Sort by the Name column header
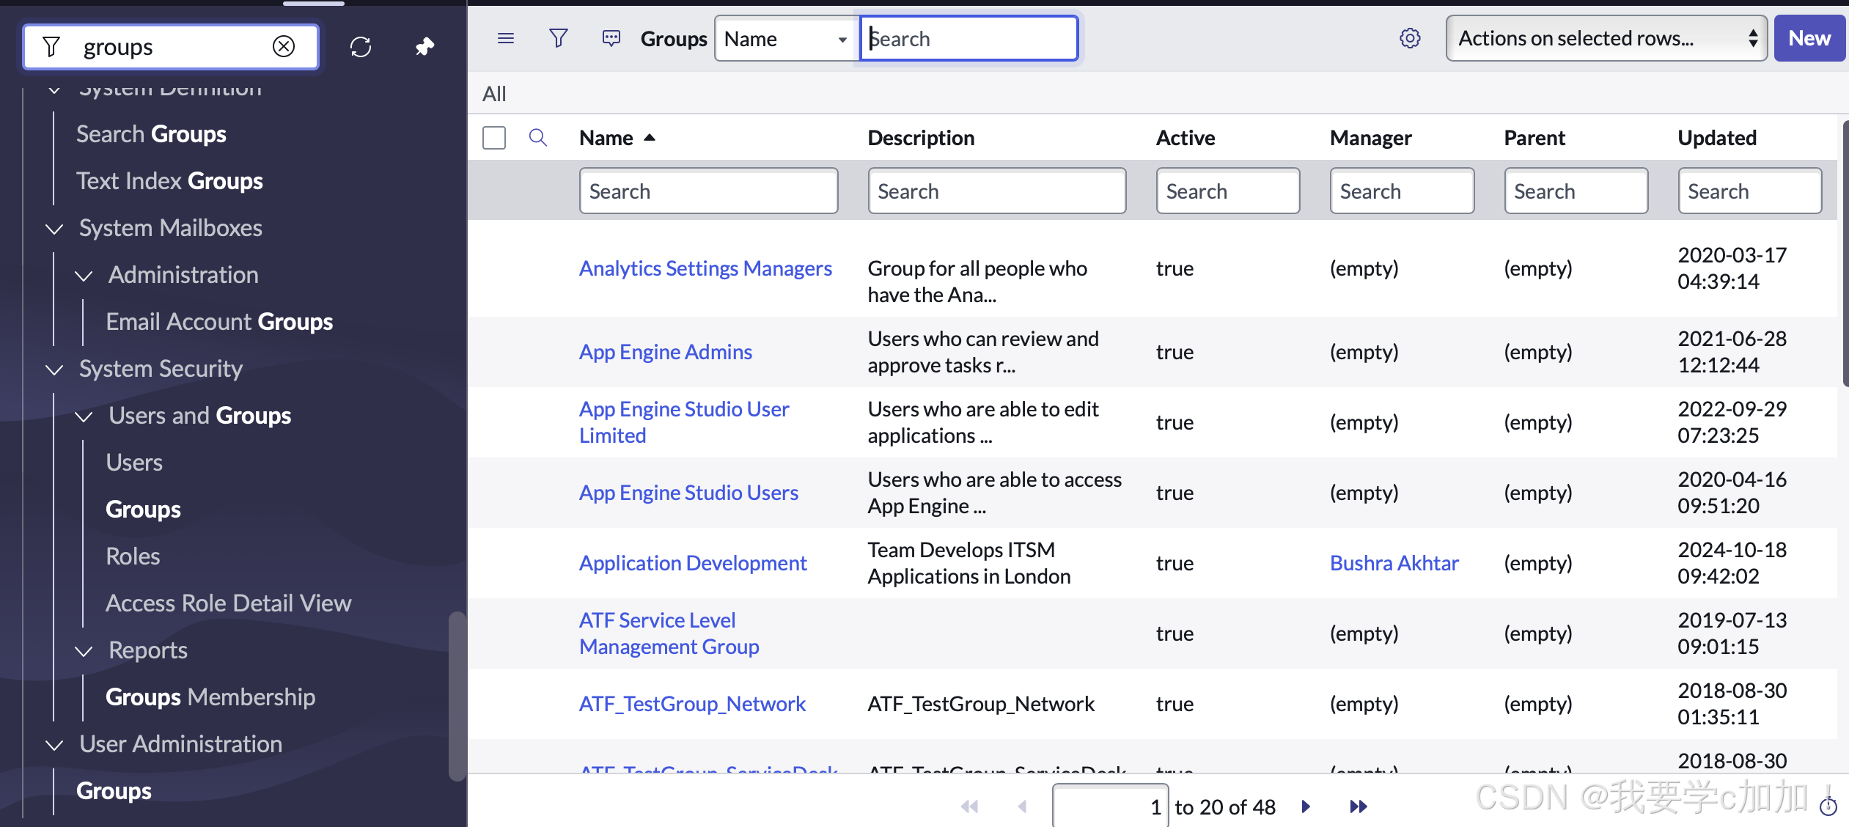Viewport: 1849px width, 827px height. click(606, 138)
